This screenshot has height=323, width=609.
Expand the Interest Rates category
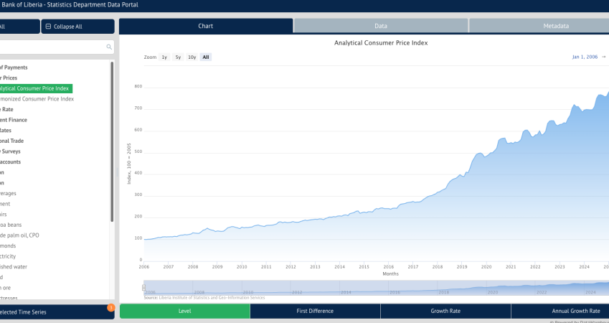point(6,131)
